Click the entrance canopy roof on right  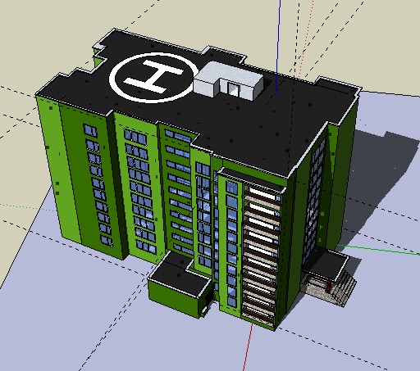point(326,261)
